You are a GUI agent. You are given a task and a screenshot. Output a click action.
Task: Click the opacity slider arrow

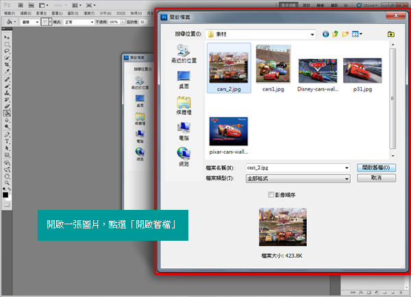pos(123,22)
